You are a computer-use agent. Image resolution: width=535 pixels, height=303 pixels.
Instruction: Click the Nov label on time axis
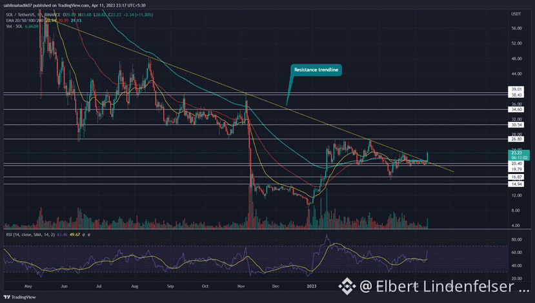tap(241, 286)
